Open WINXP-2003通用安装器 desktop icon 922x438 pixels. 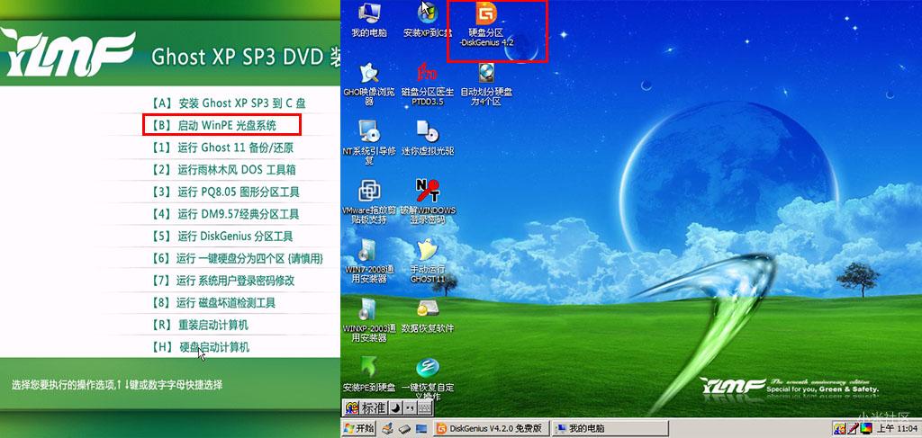[368, 320]
